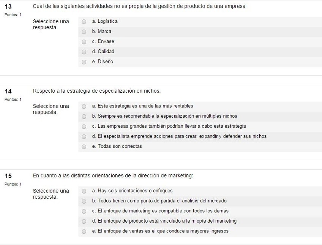Click question number 14 heading
Viewport: 322px width, 245px height.
click(x=8, y=91)
